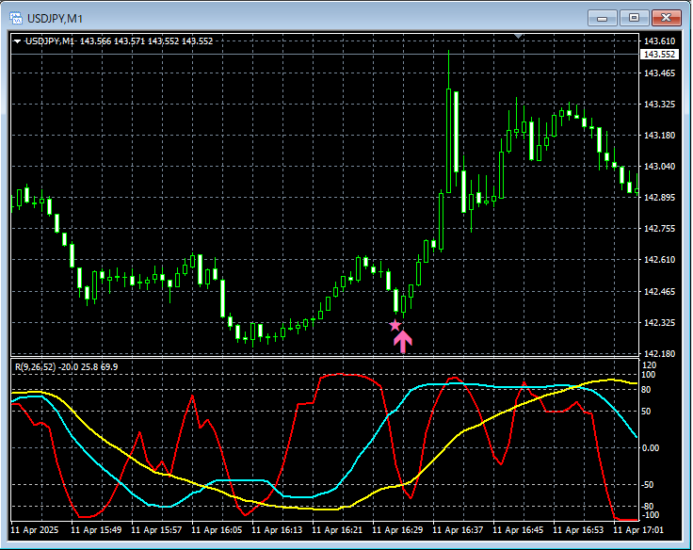Click the 142.755 price scale label
The image size is (693, 550).
point(659,229)
